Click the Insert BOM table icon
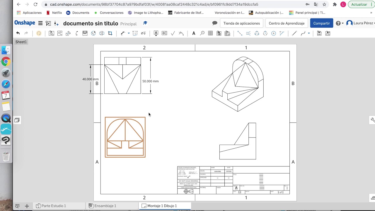This screenshot has height=211, width=375. click(219, 33)
